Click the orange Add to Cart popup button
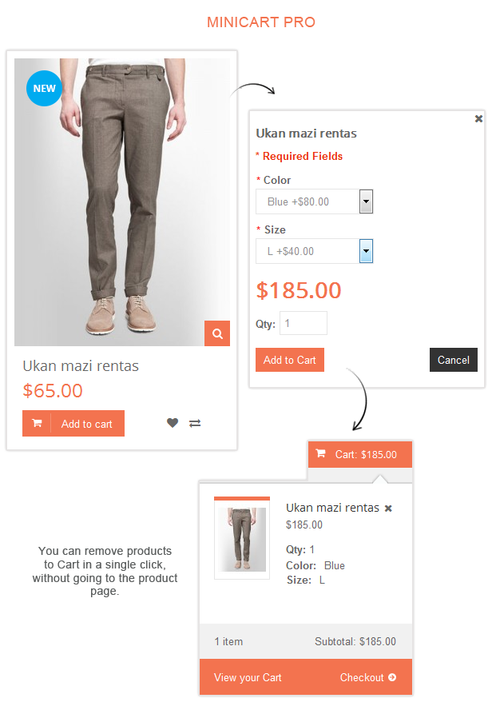This screenshot has height=710, width=492. tap(290, 360)
